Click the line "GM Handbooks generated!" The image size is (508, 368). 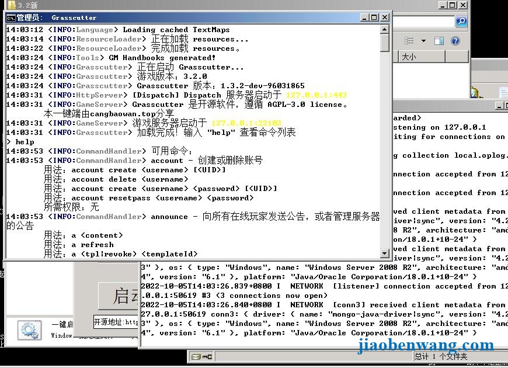tap(162, 58)
